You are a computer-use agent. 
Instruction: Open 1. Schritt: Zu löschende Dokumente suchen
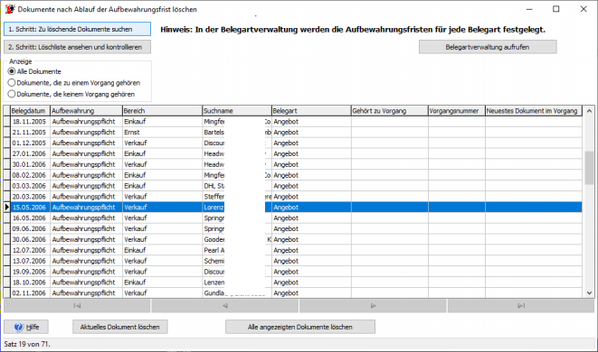[77, 29]
